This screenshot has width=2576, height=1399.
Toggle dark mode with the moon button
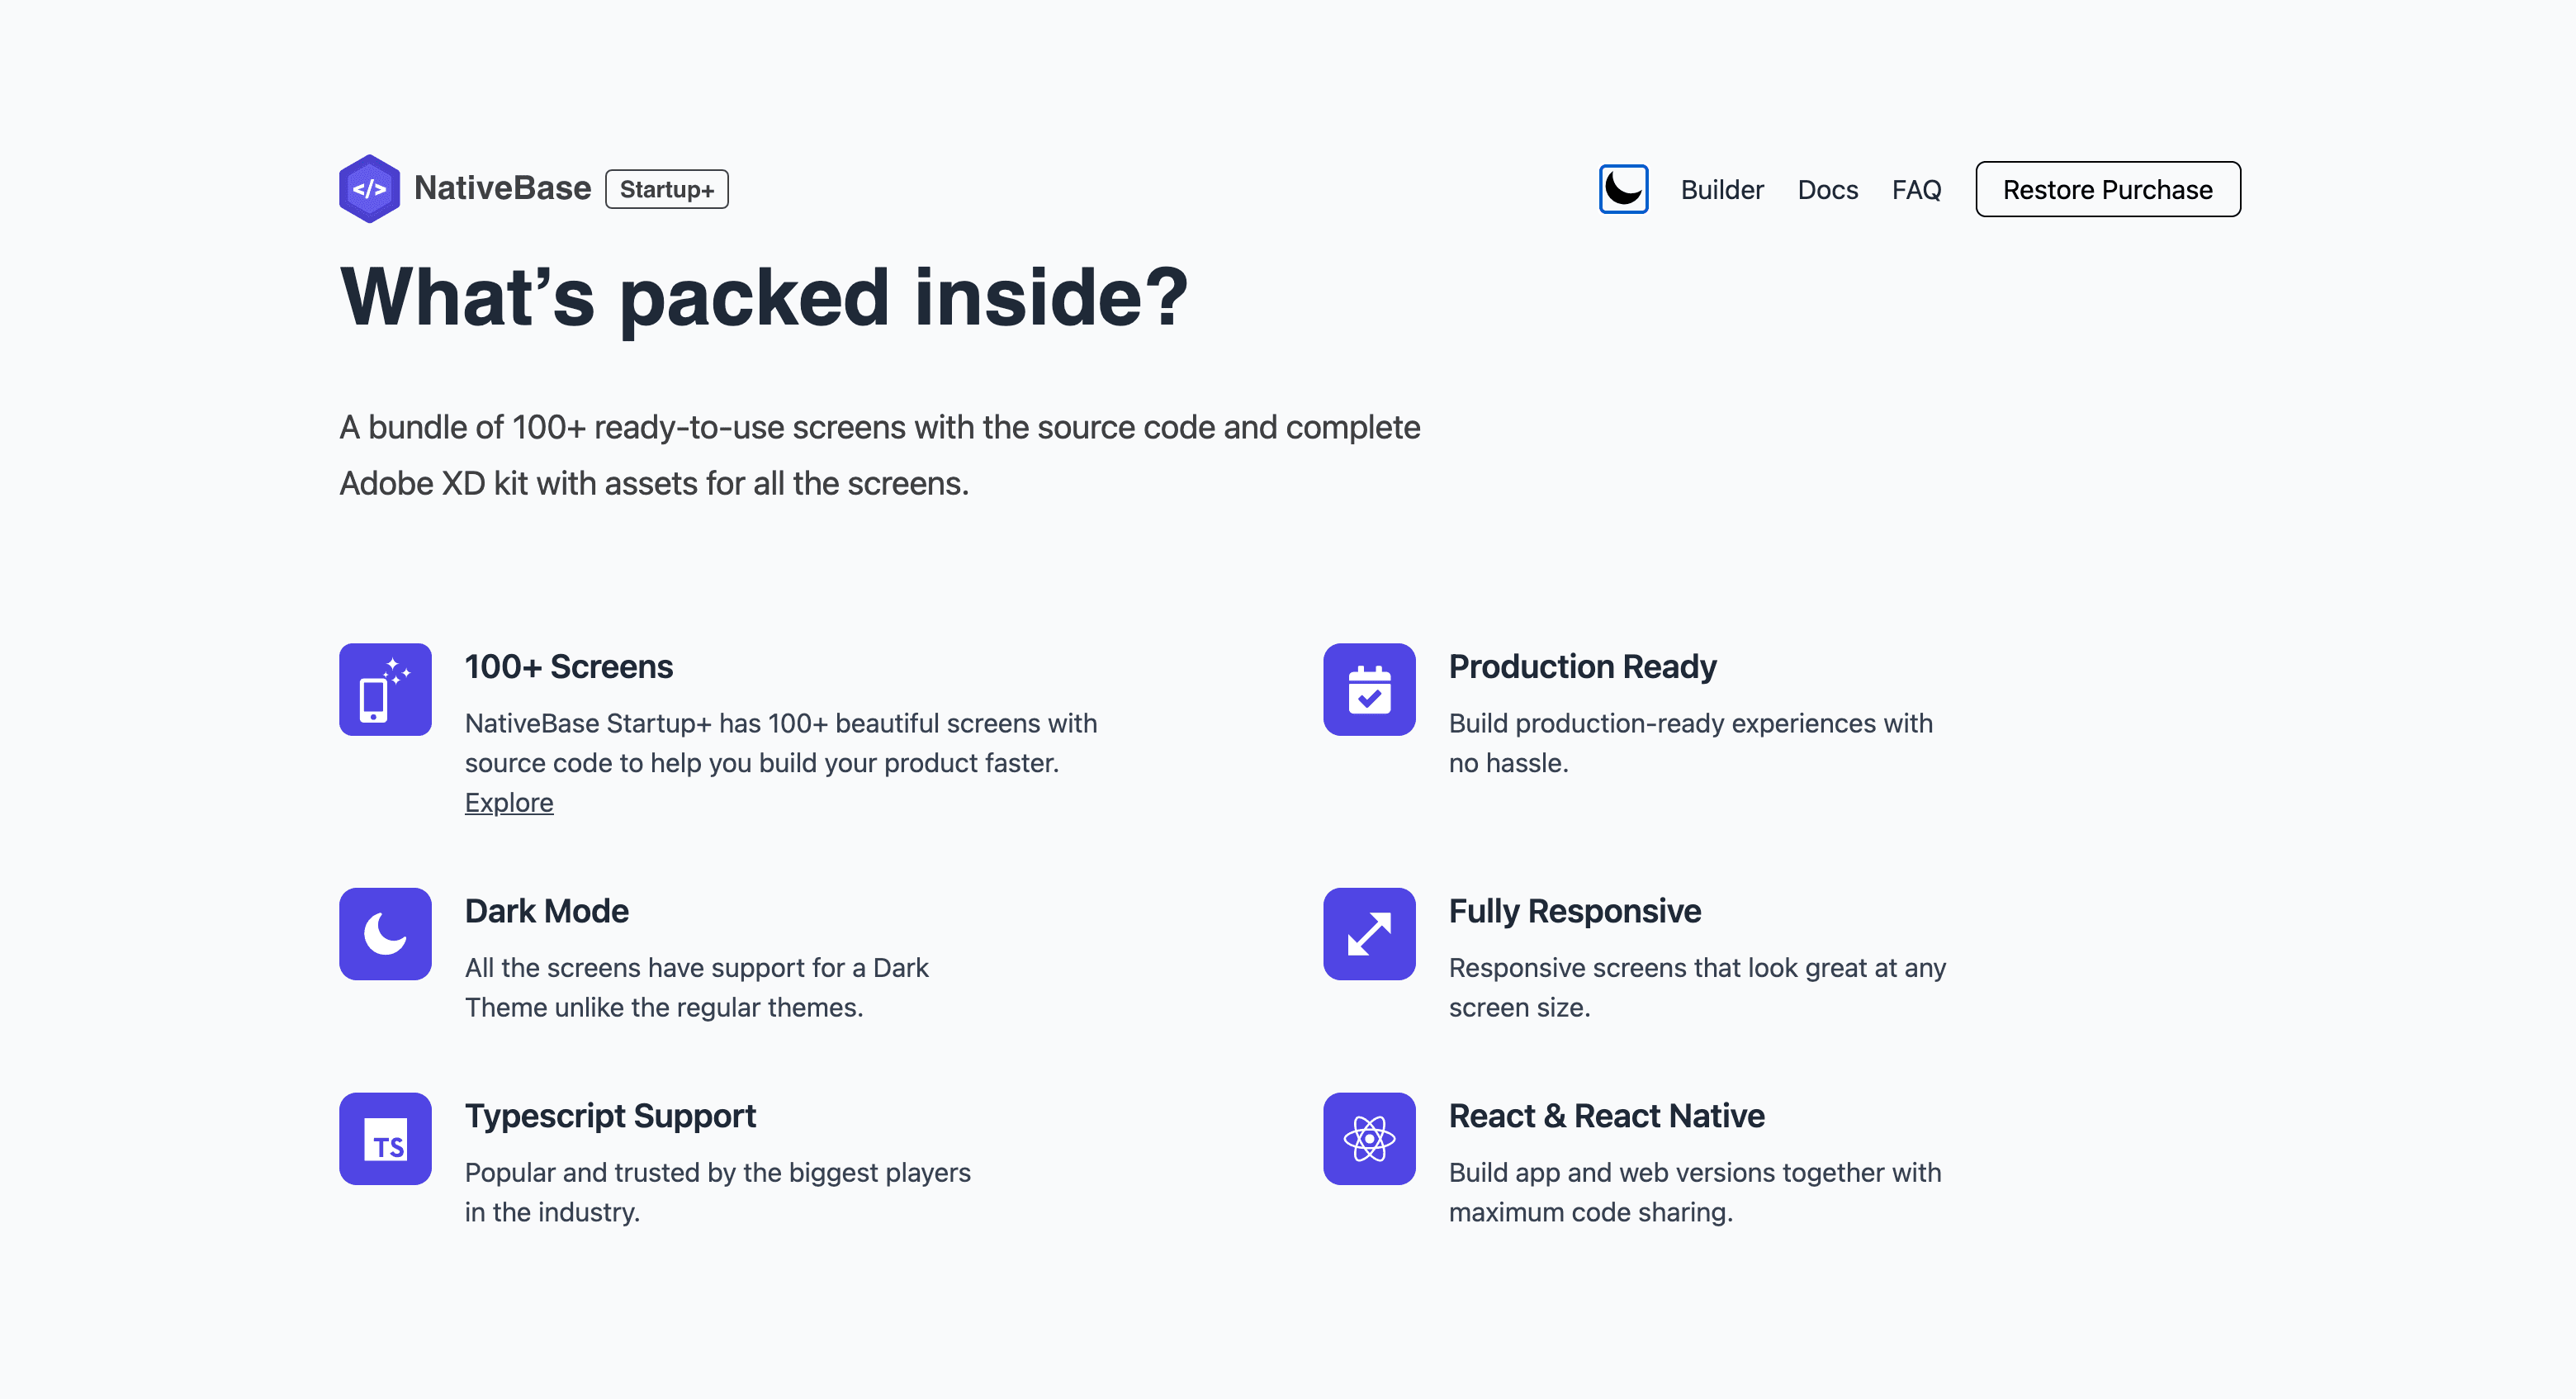coord(1623,189)
